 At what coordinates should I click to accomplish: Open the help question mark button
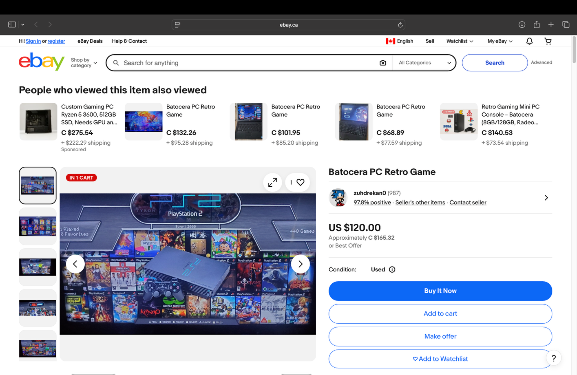553,358
